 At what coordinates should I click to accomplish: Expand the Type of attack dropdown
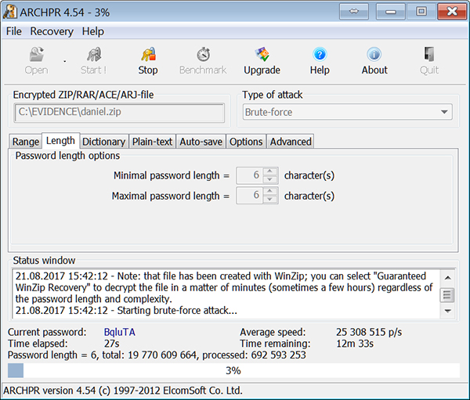[445, 113]
